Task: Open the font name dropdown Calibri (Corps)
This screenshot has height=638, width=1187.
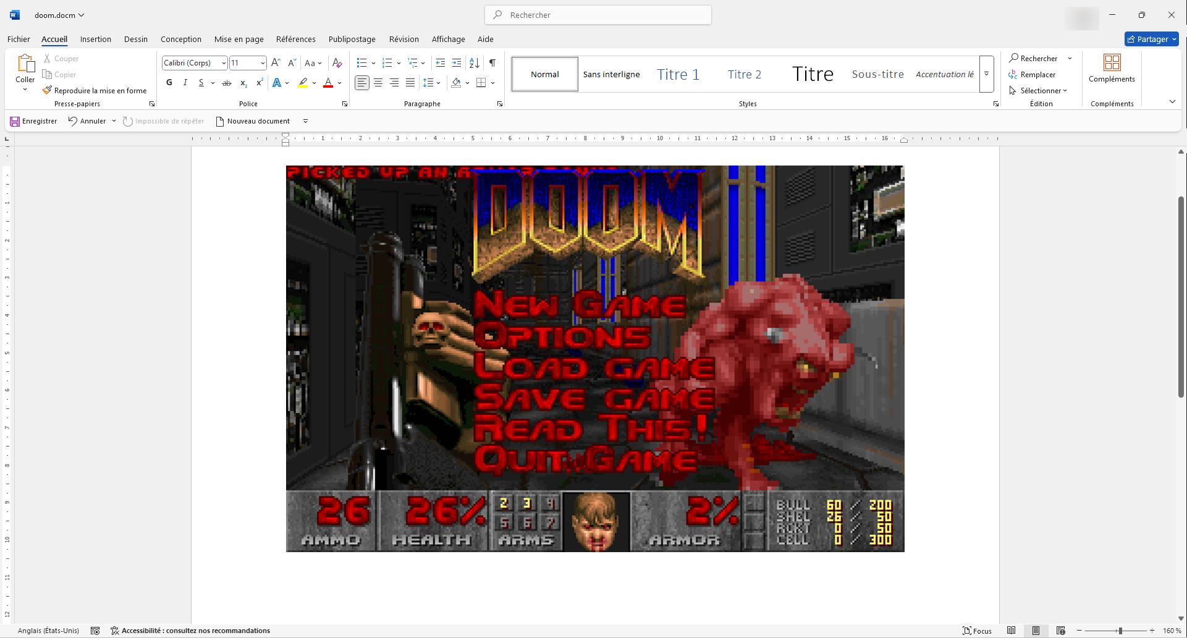Action: [x=224, y=63]
